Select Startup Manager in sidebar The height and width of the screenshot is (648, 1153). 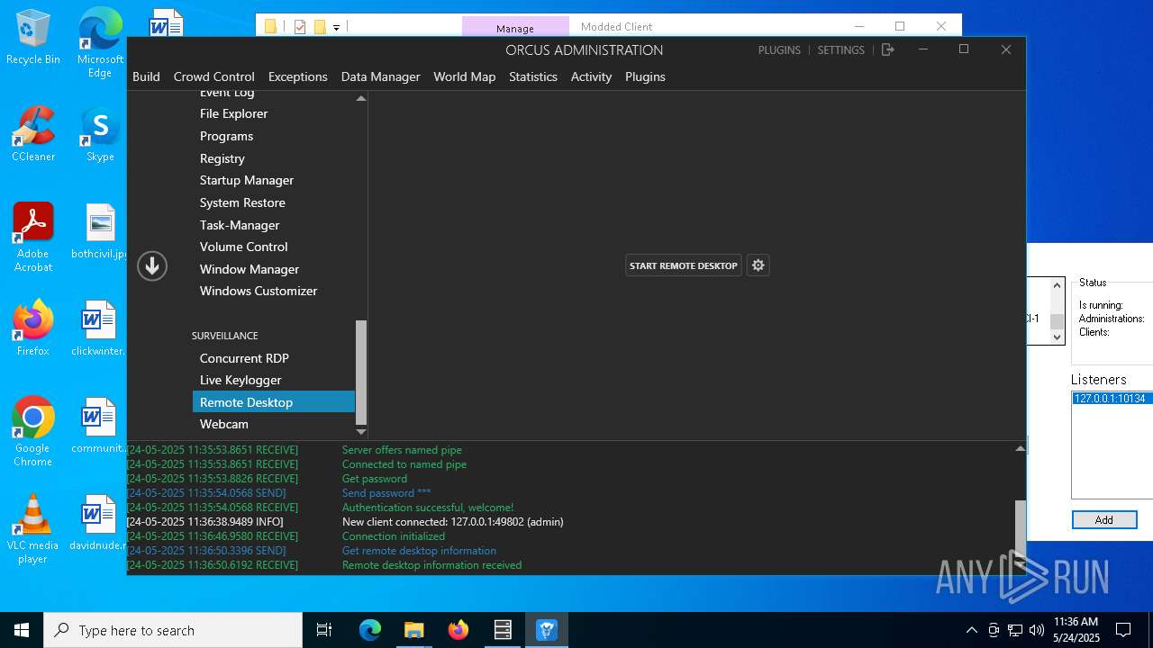274,180
